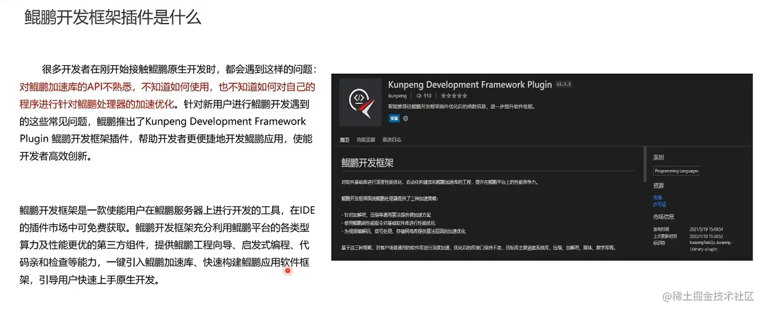Open the kunpeng publisher link
Image resolution: width=764 pixels, height=312 pixels.
pyautogui.click(x=397, y=96)
